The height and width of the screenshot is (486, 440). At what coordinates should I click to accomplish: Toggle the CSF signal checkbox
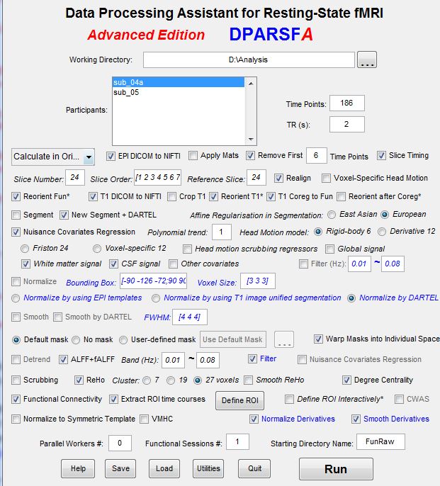click(113, 264)
